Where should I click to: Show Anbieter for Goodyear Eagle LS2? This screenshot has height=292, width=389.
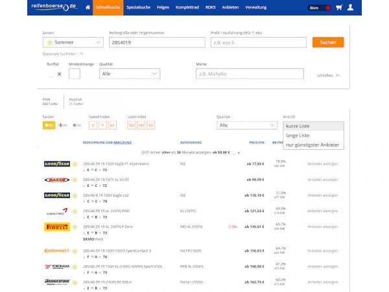pos(323,195)
